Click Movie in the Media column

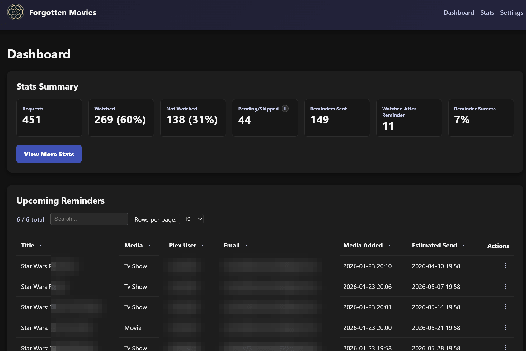click(x=133, y=328)
